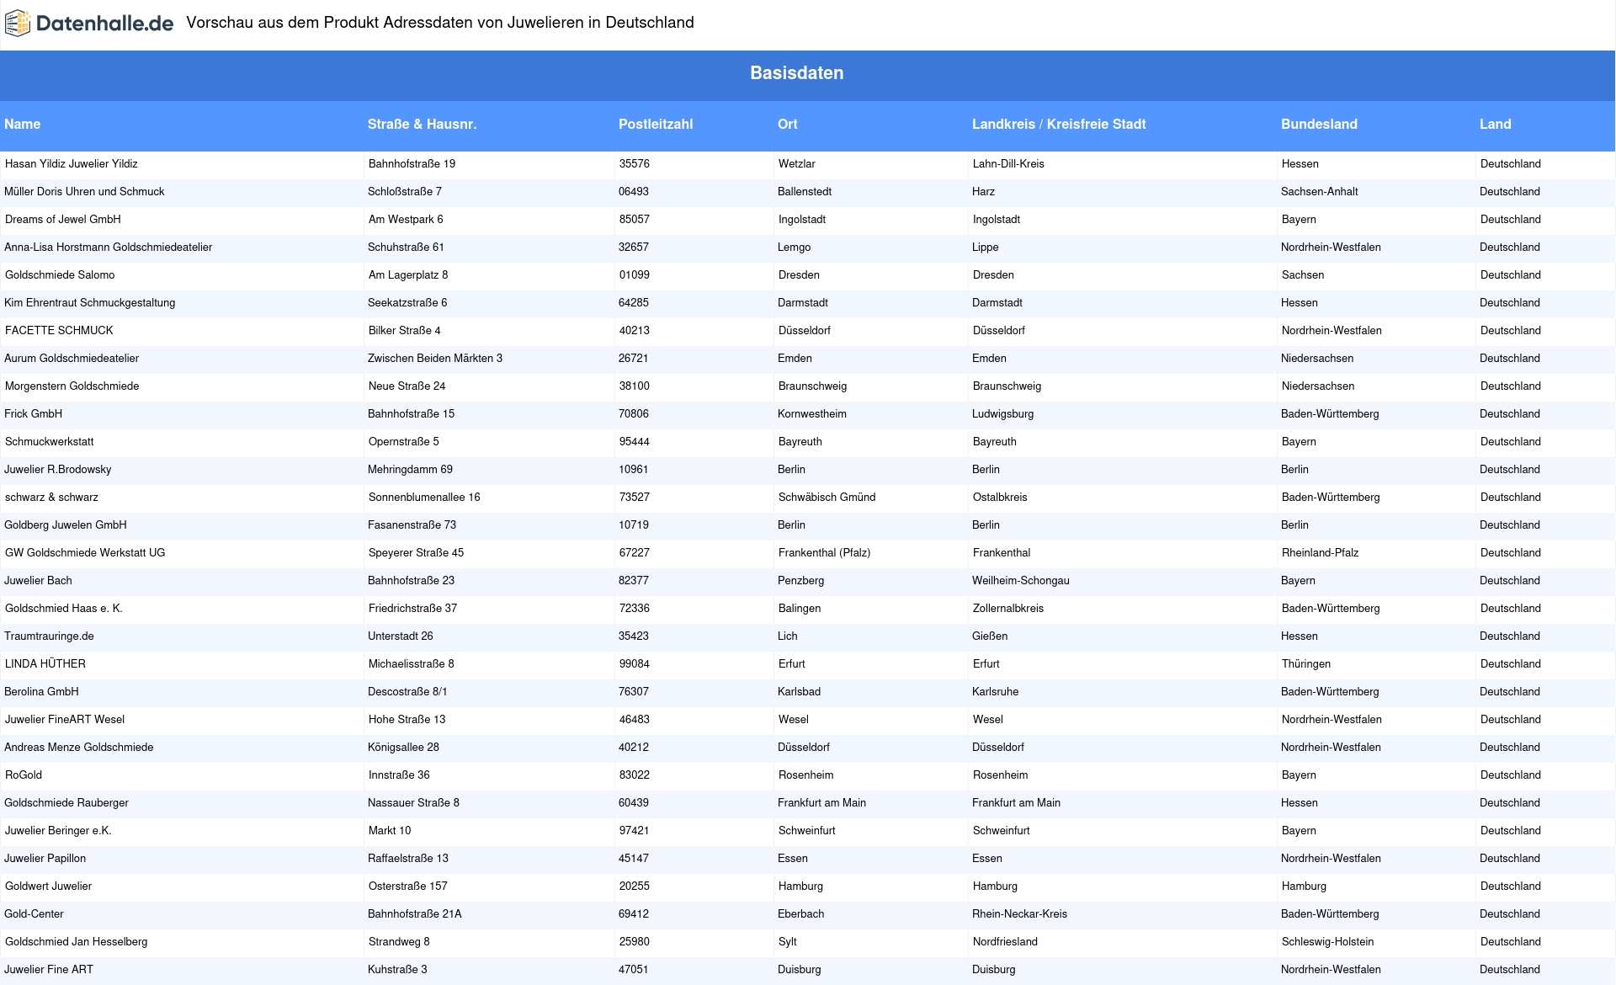Select the Juwelier Fine ART cell
This screenshot has height=985, width=1616.
point(49,970)
